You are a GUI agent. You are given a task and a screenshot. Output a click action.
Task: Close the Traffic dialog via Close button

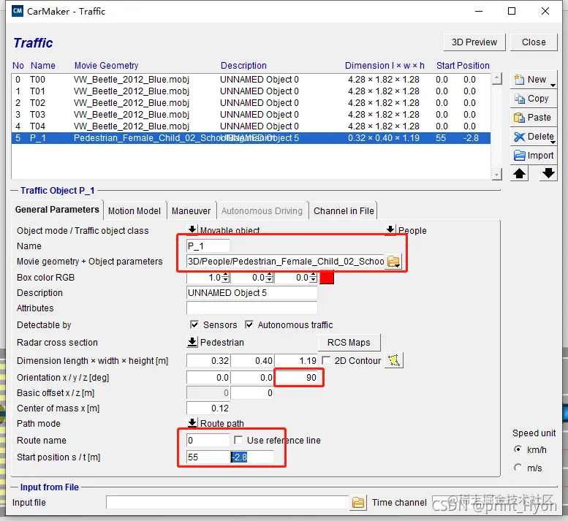pyautogui.click(x=534, y=42)
